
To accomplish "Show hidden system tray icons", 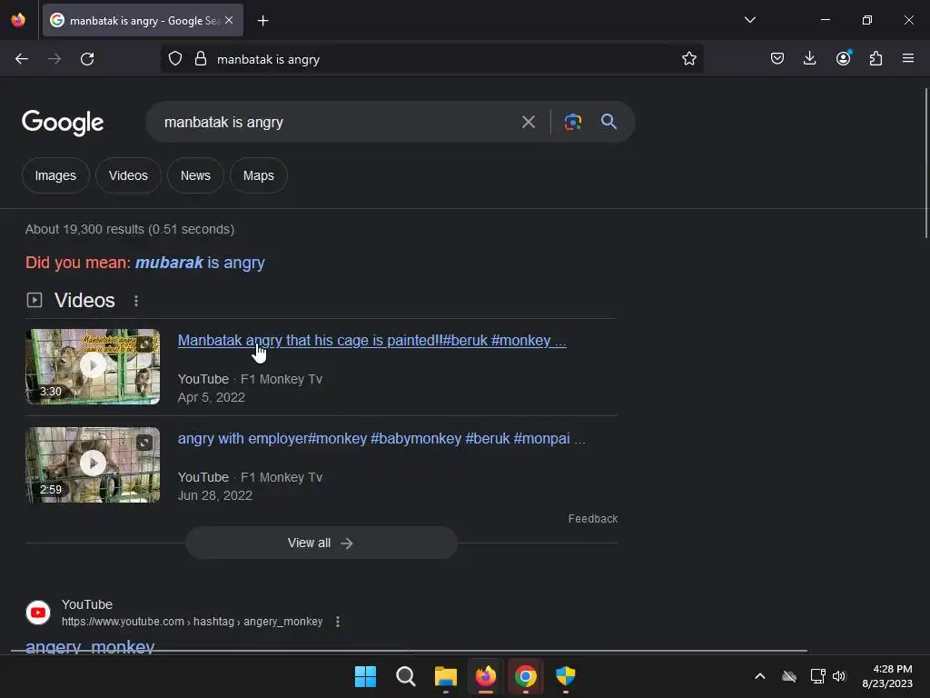I will [760, 676].
